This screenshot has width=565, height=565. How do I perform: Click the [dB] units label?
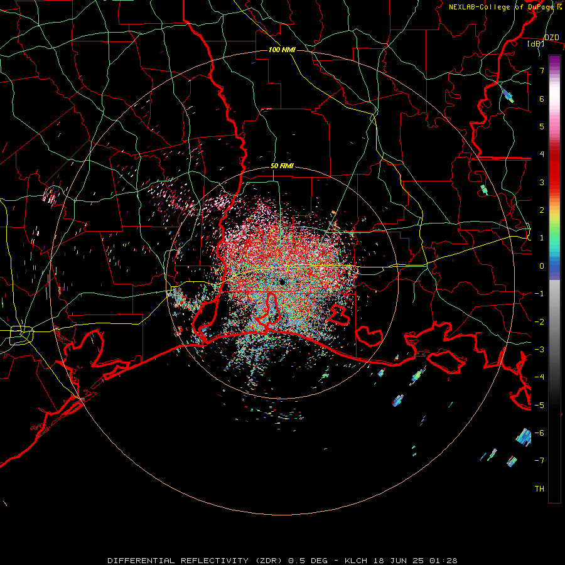535,44
